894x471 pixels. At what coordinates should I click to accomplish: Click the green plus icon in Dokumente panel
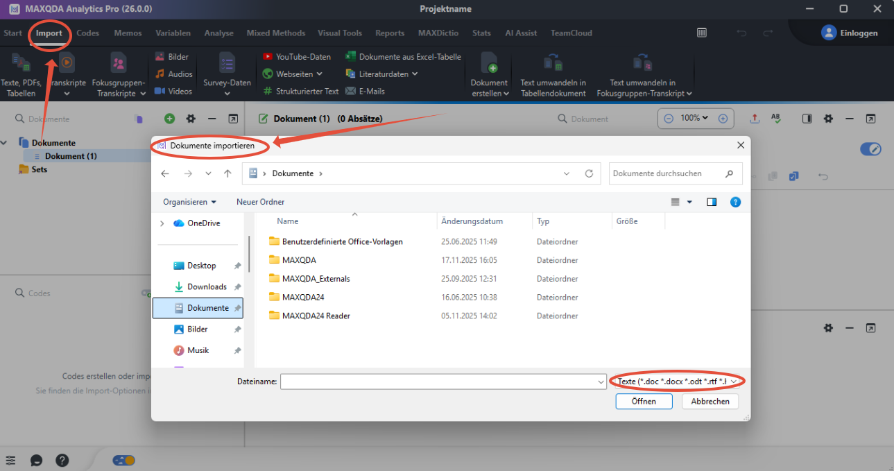pos(170,119)
